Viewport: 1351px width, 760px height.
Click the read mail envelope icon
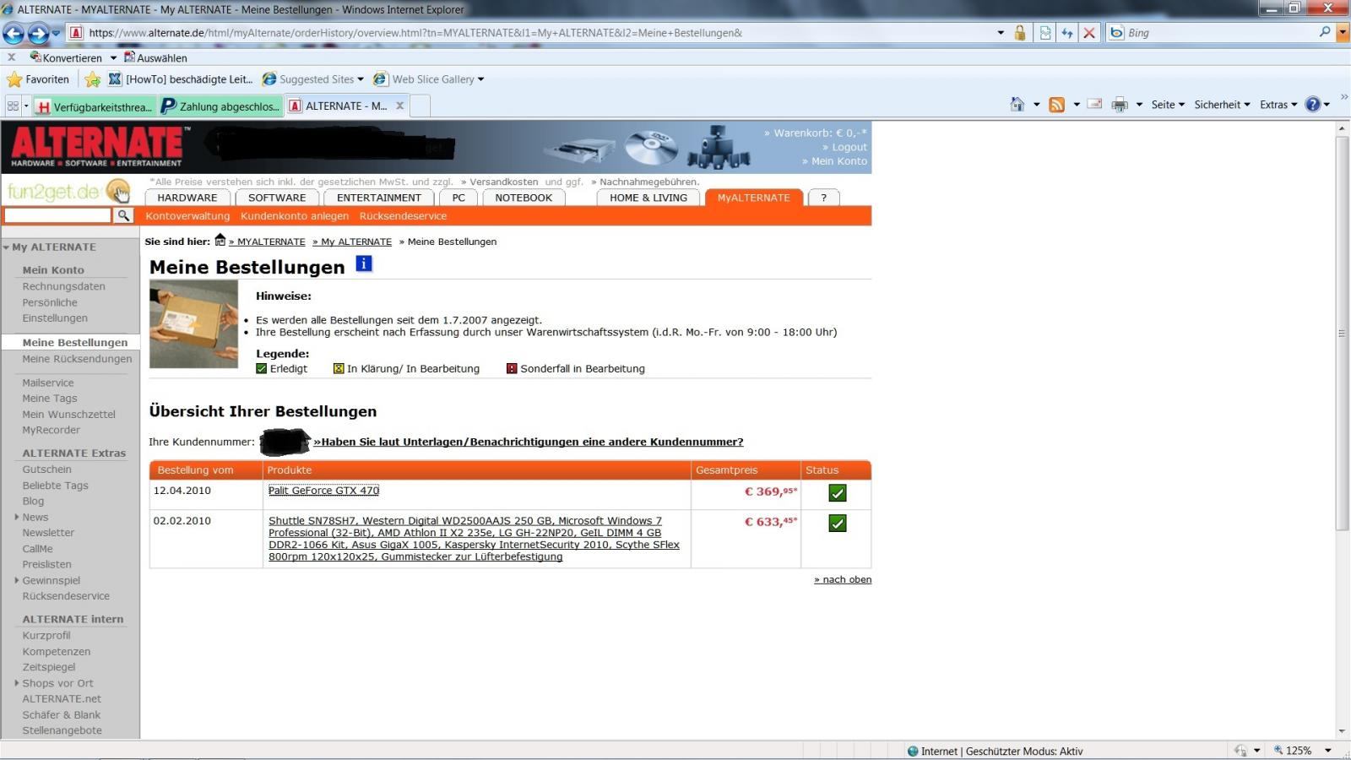click(x=1094, y=104)
